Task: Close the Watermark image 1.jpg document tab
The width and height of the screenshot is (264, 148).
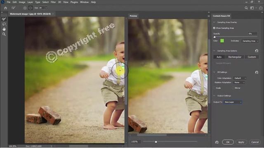Action: click(x=53, y=14)
